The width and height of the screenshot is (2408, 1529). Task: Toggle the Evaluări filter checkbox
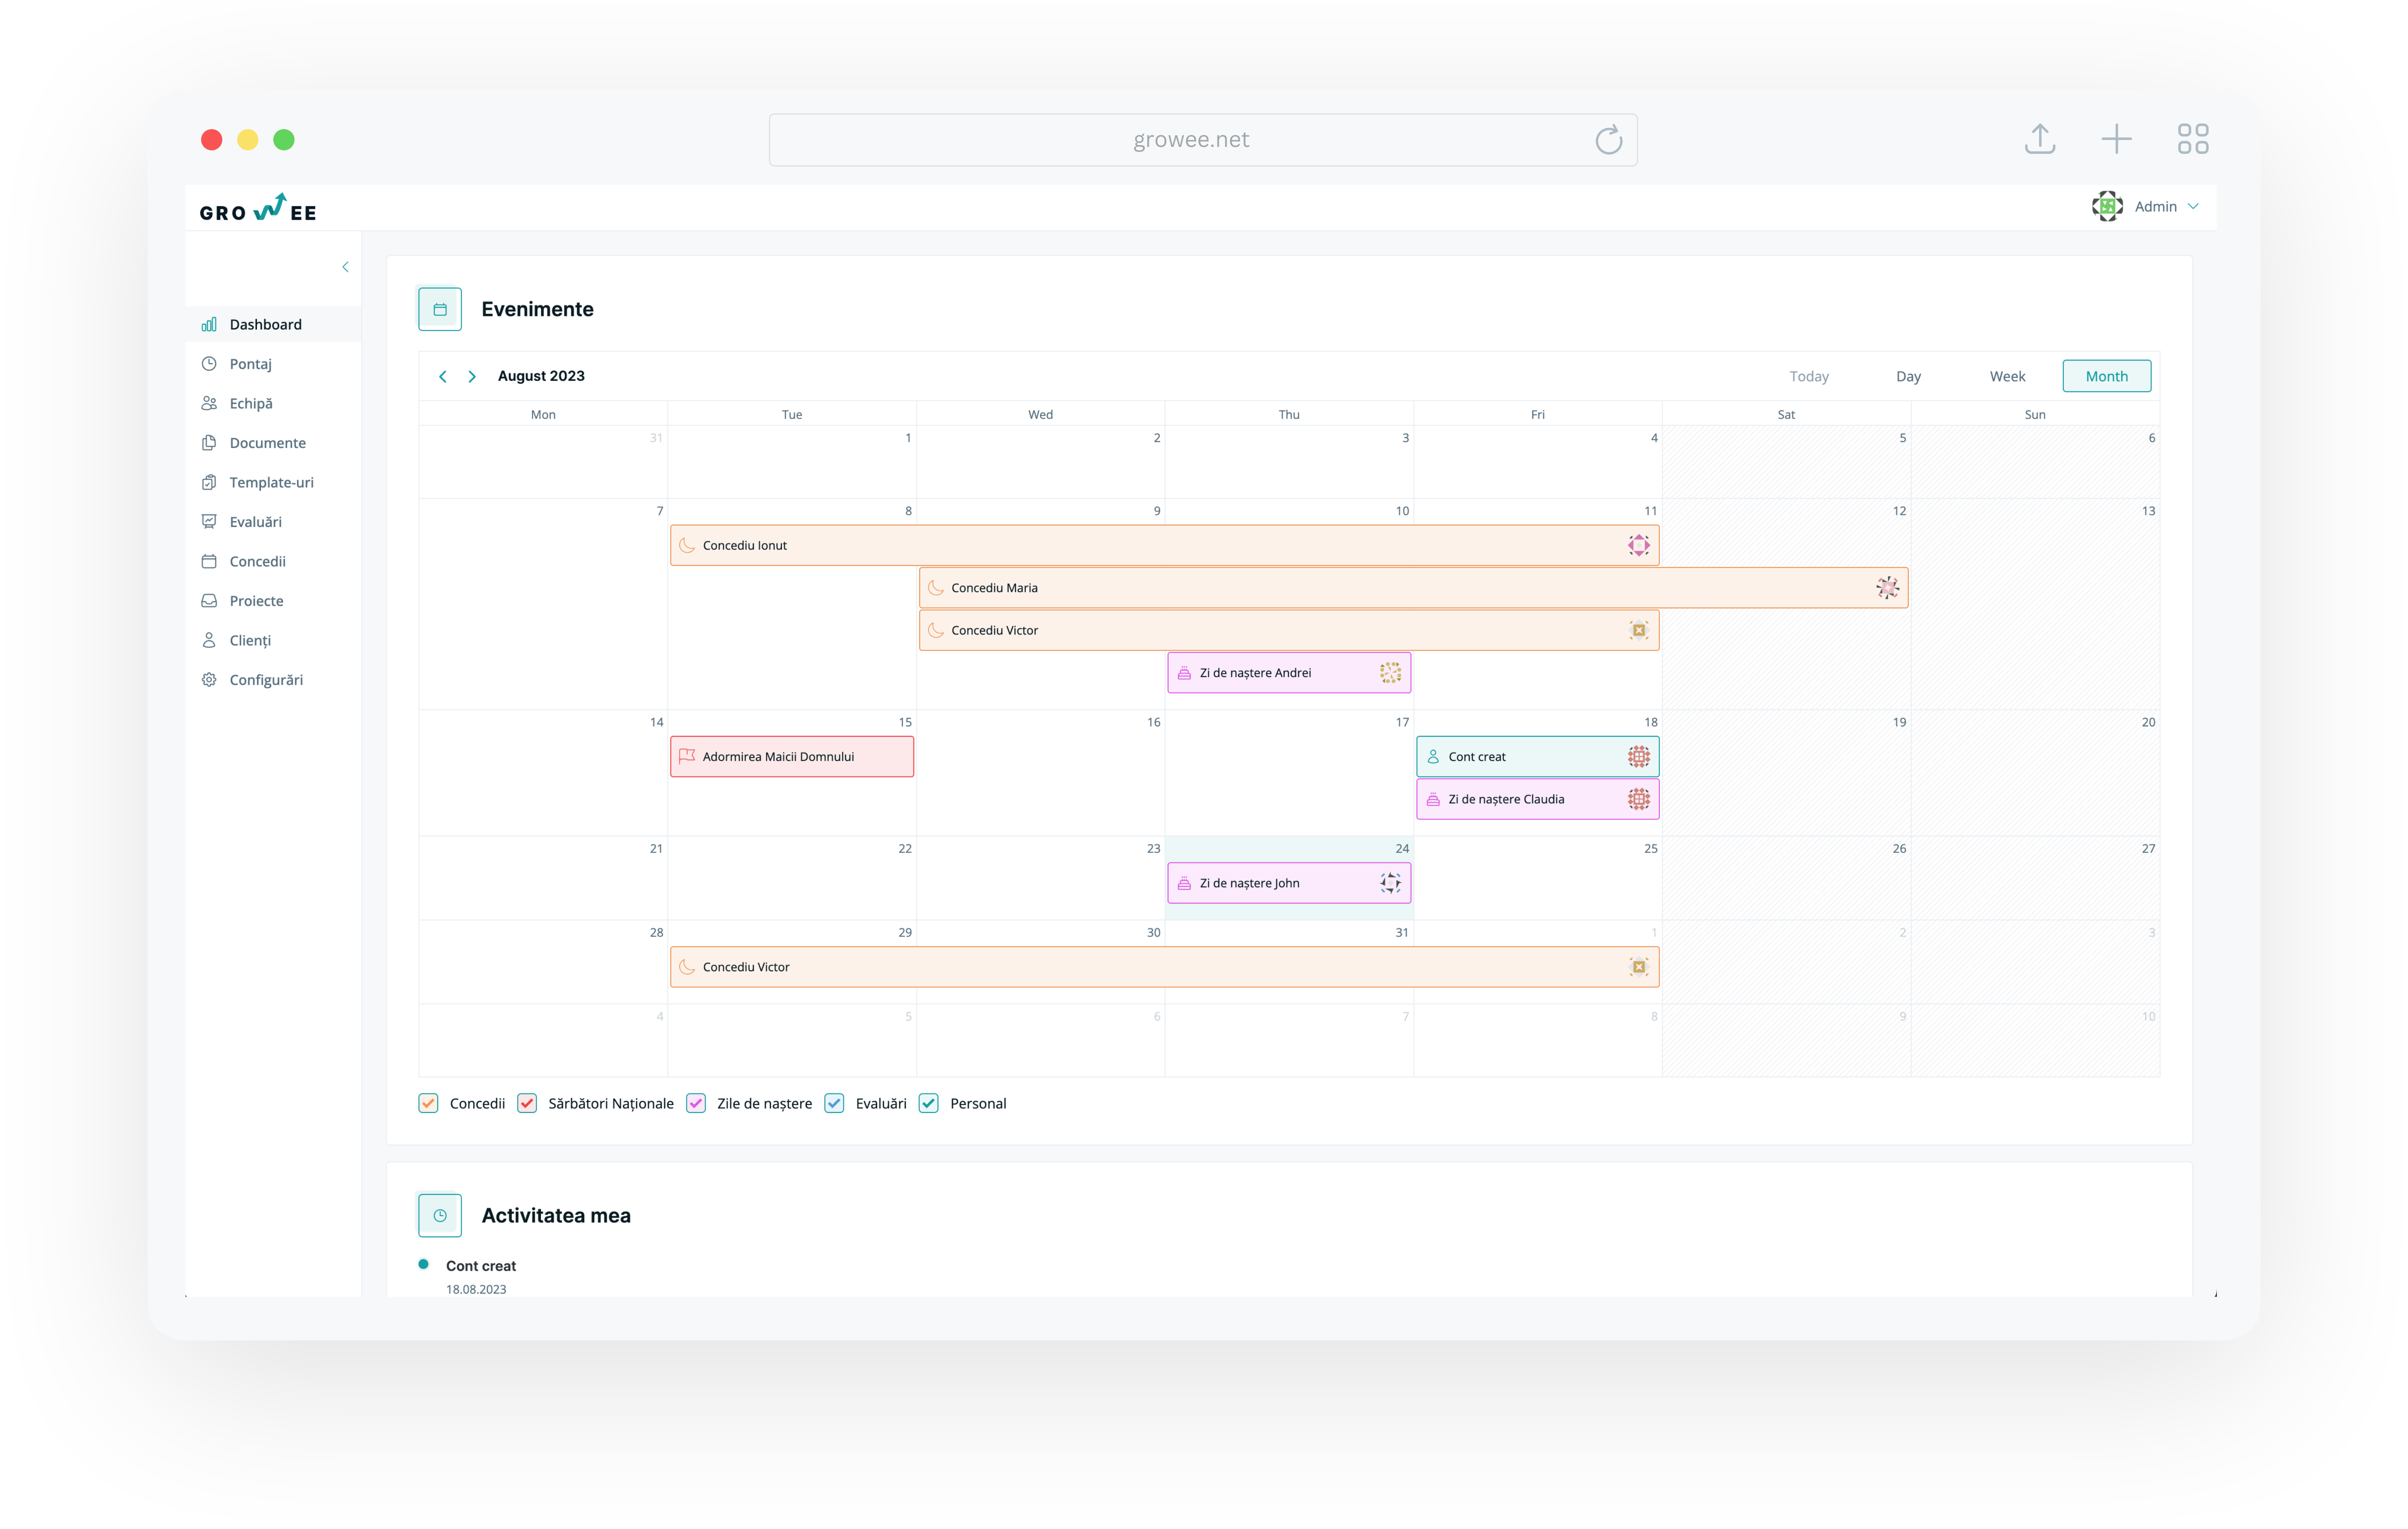pyautogui.click(x=834, y=1104)
